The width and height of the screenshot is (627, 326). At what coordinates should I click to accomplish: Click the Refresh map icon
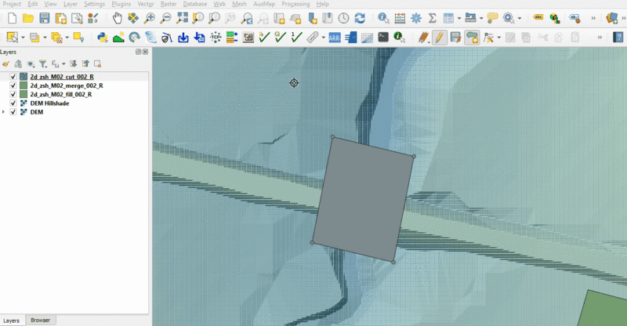(360, 17)
